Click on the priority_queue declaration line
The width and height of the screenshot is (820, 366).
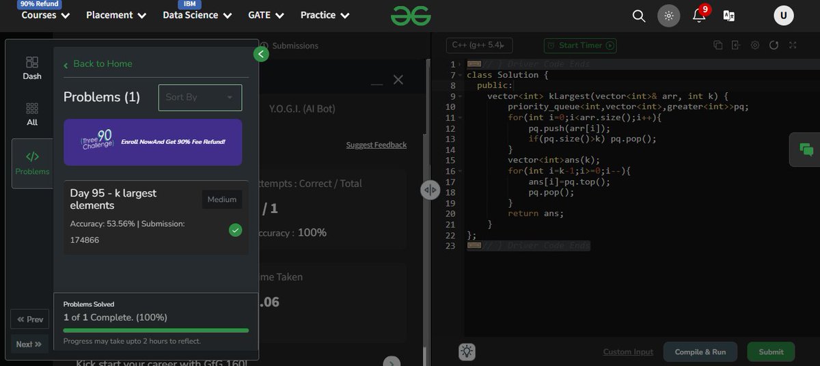point(628,107)
